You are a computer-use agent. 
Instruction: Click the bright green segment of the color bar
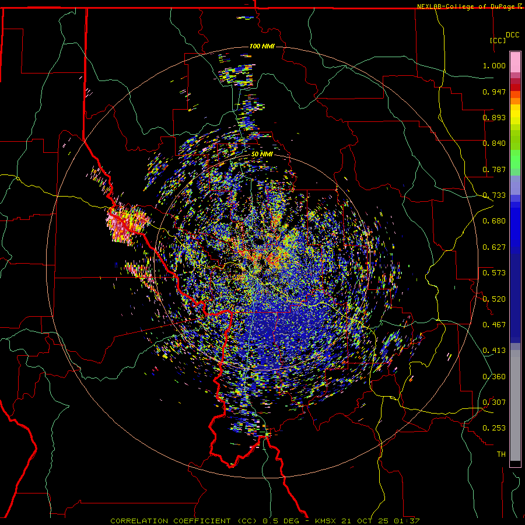515,159
